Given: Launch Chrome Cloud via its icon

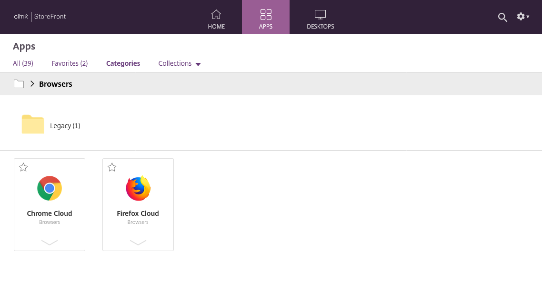Looking at the screenshot, I should (50, 188).
